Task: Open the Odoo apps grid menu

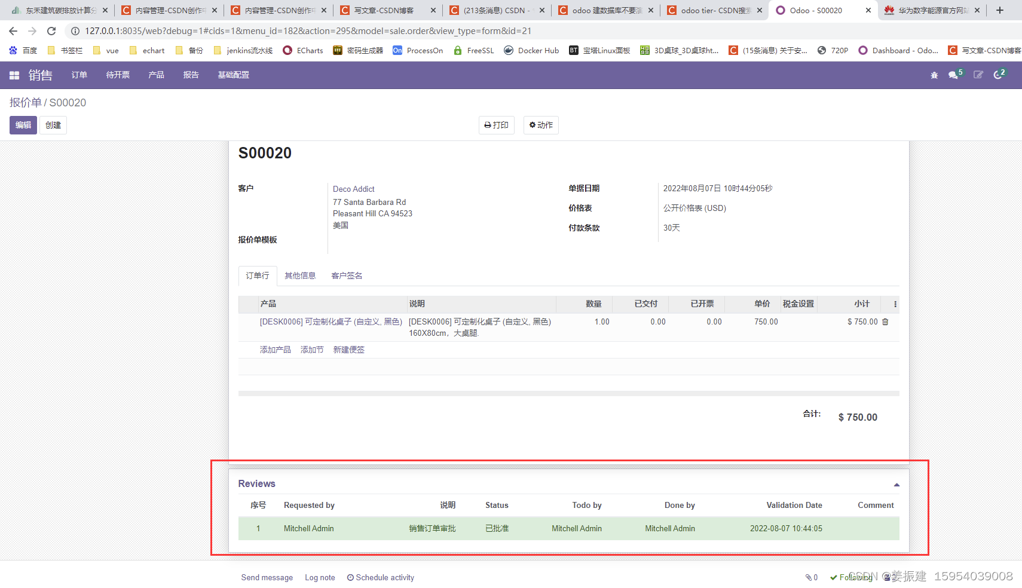Action: coord(14,75)
